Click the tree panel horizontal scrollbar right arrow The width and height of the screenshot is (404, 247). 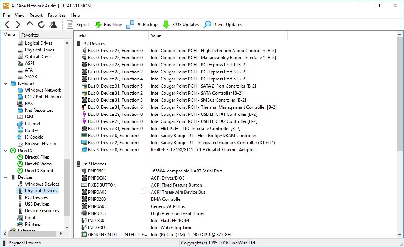tap(60, 234)
